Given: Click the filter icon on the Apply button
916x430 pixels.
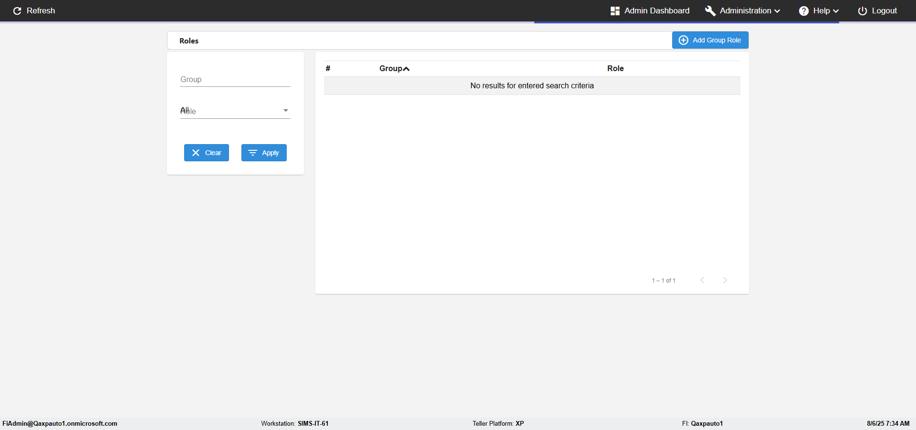Looking at the screenshot, I should coord(253,153).
